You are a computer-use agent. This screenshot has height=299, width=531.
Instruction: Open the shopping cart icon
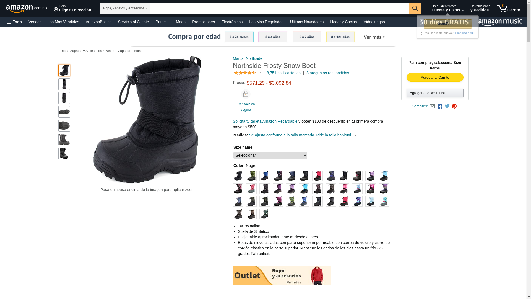508,8
